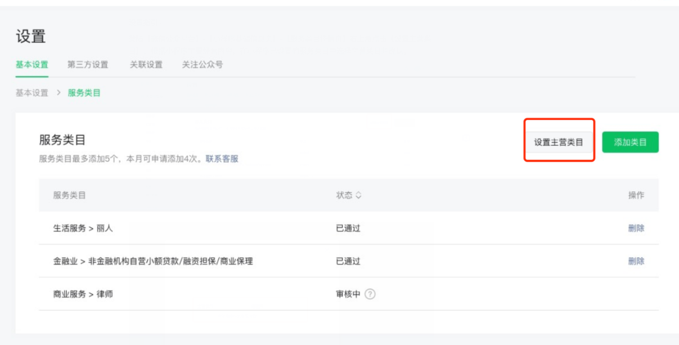Go back via 基本设置 breadcrumb link
The width and height of the screenshot is (679, 345).
32,93
